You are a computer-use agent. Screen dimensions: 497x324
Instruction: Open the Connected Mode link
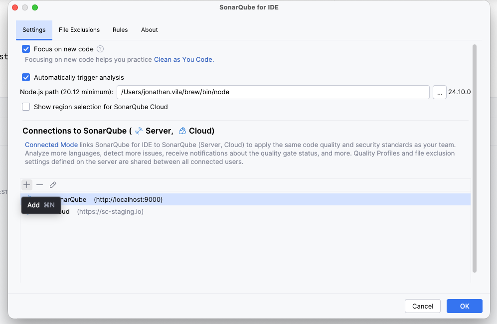[51, 145]
